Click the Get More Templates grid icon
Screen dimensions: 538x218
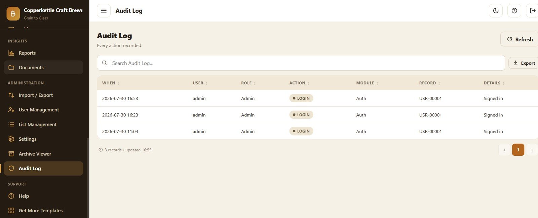11,211
